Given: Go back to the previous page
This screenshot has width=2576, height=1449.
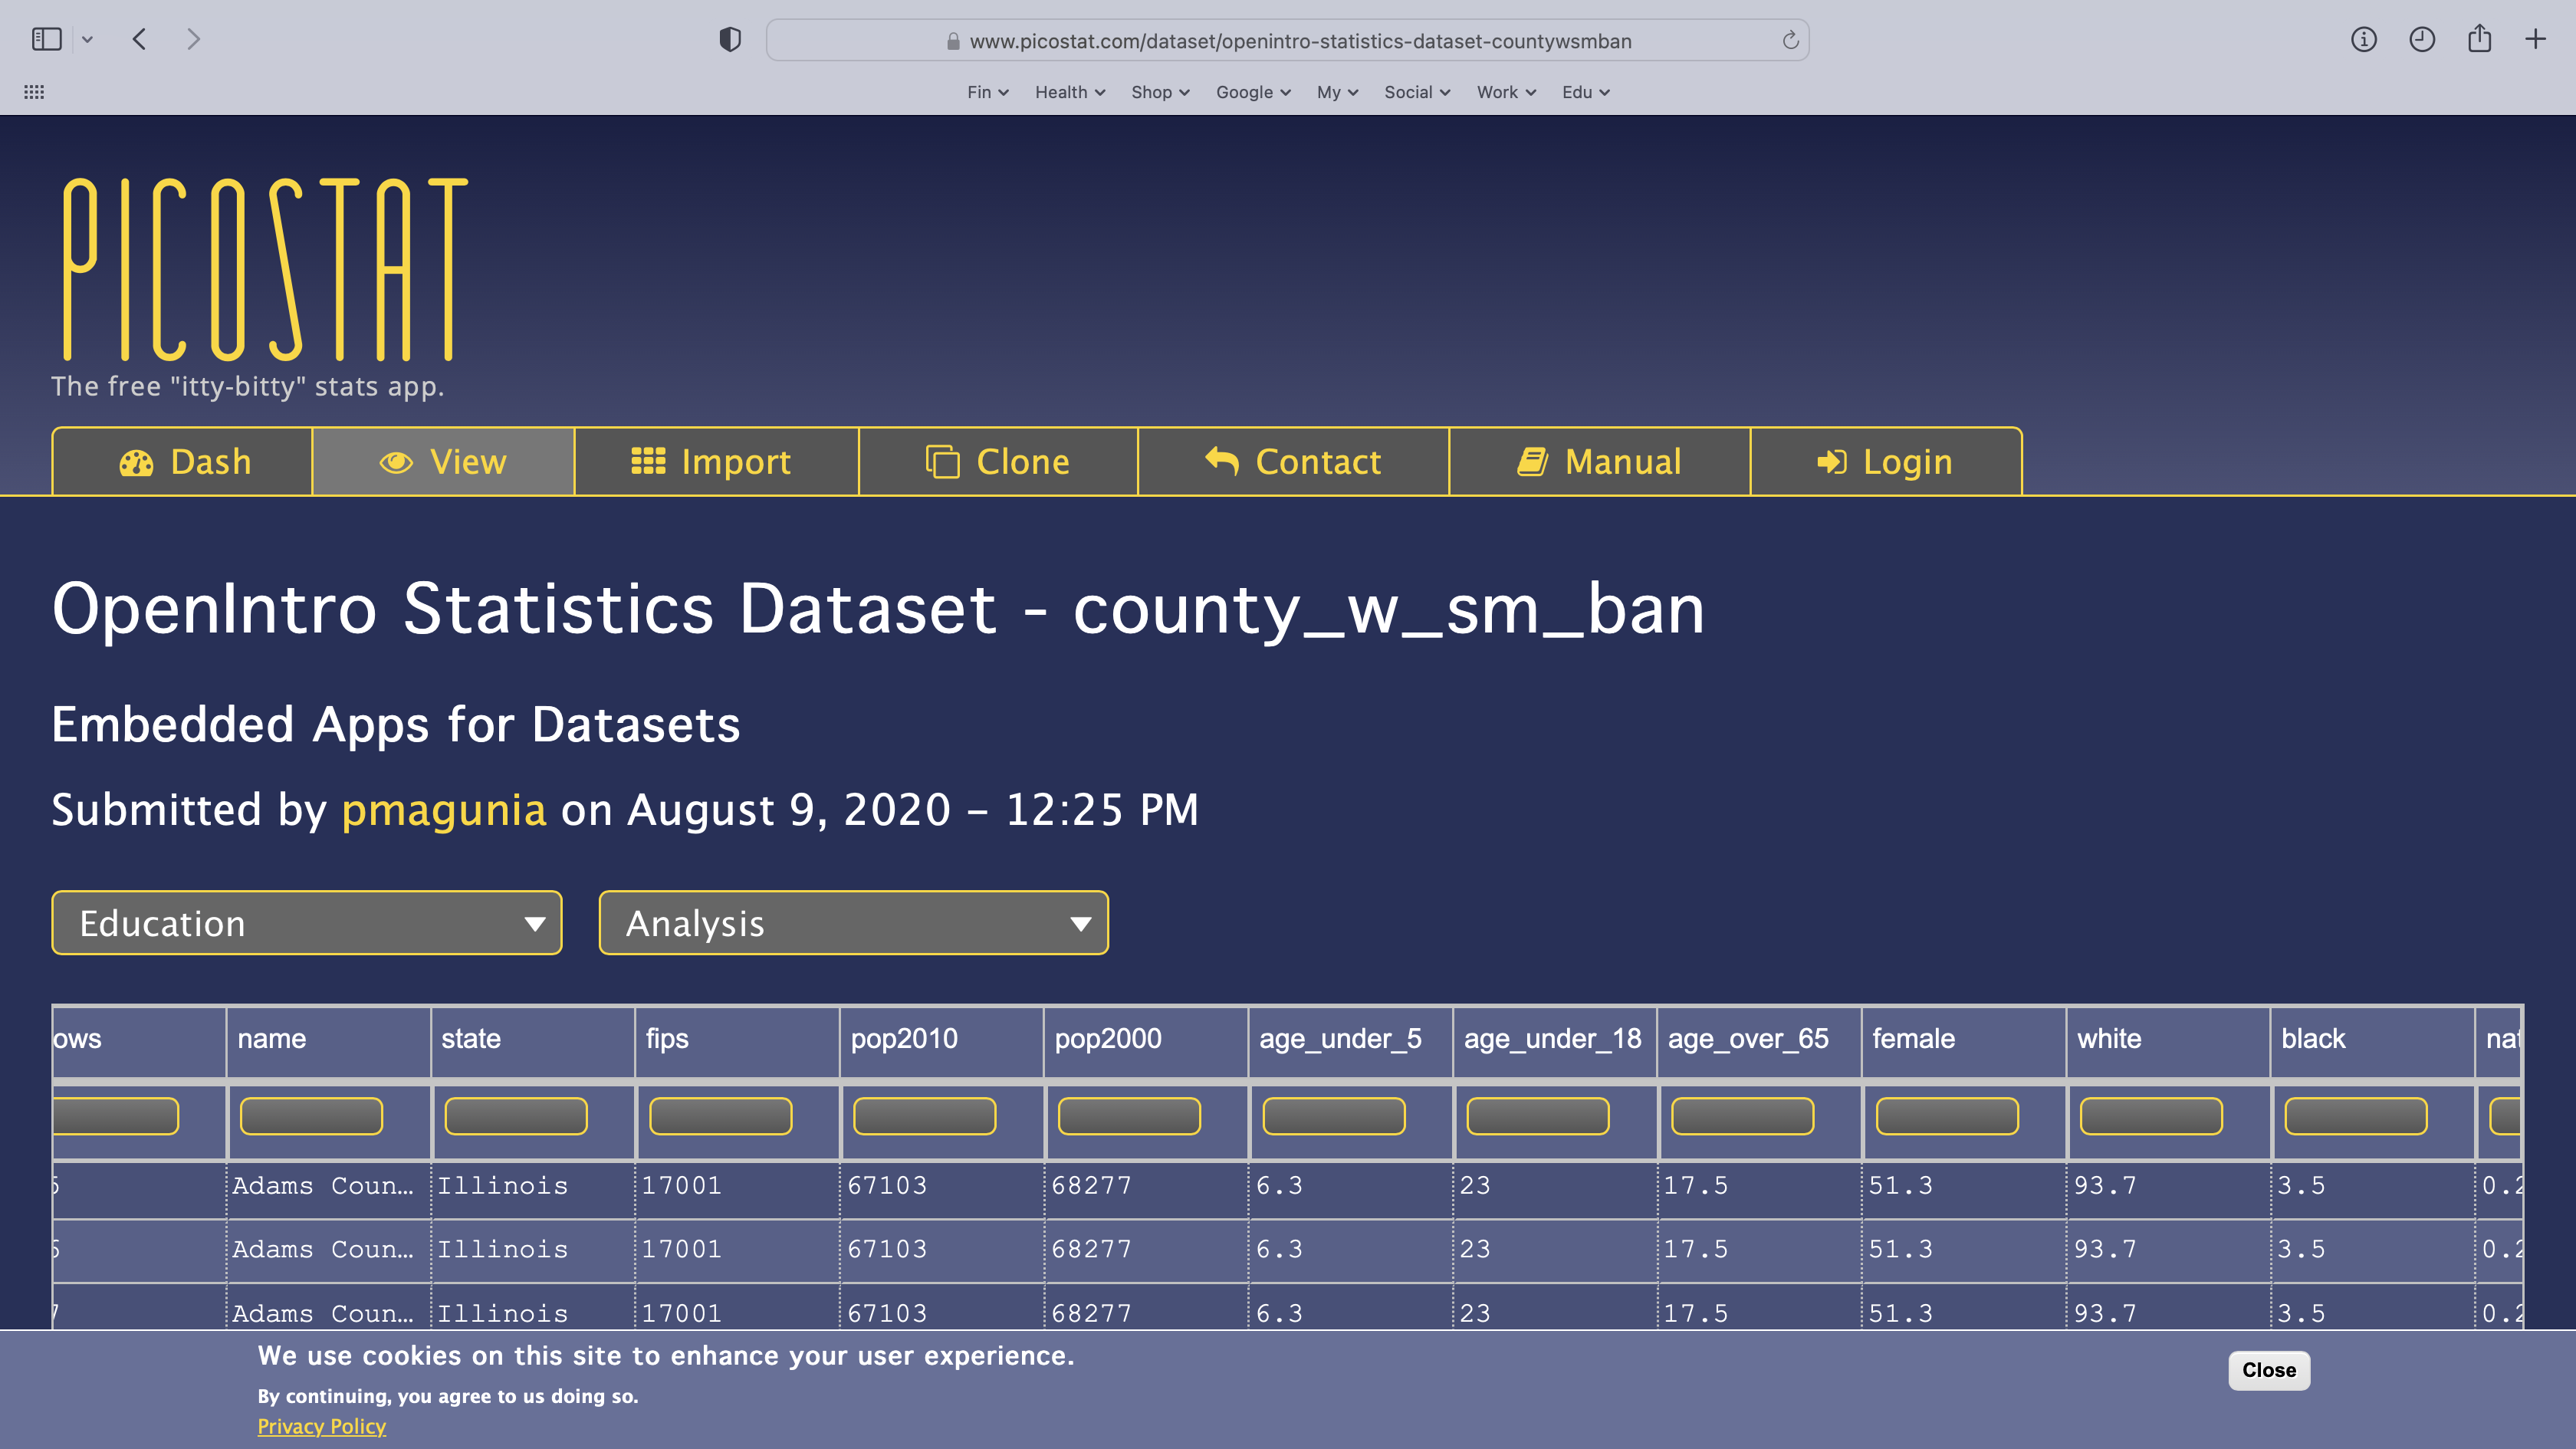Looking at the screenshot, I should pos(140,39).
